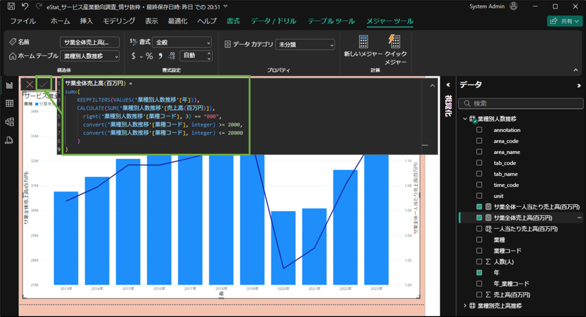Uncheck the 年 field checkbox
Screen dimensions: 586x317
[479, 273]
